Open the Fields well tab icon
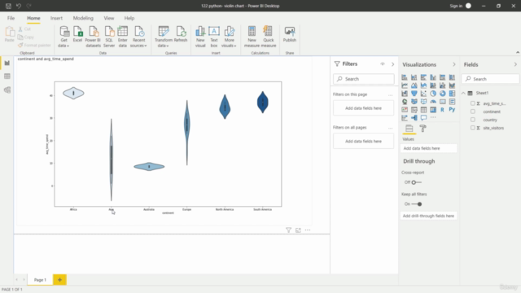Image resolution: width=521 pixels, height=293 pixels. 409,129
